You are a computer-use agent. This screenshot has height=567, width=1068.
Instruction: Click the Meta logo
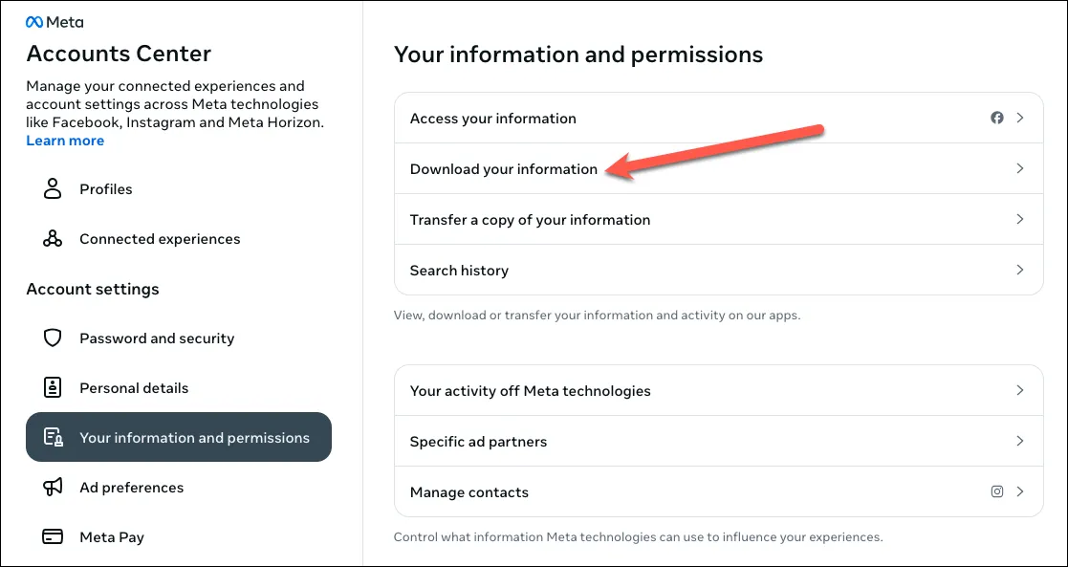(x=54, y=22)
